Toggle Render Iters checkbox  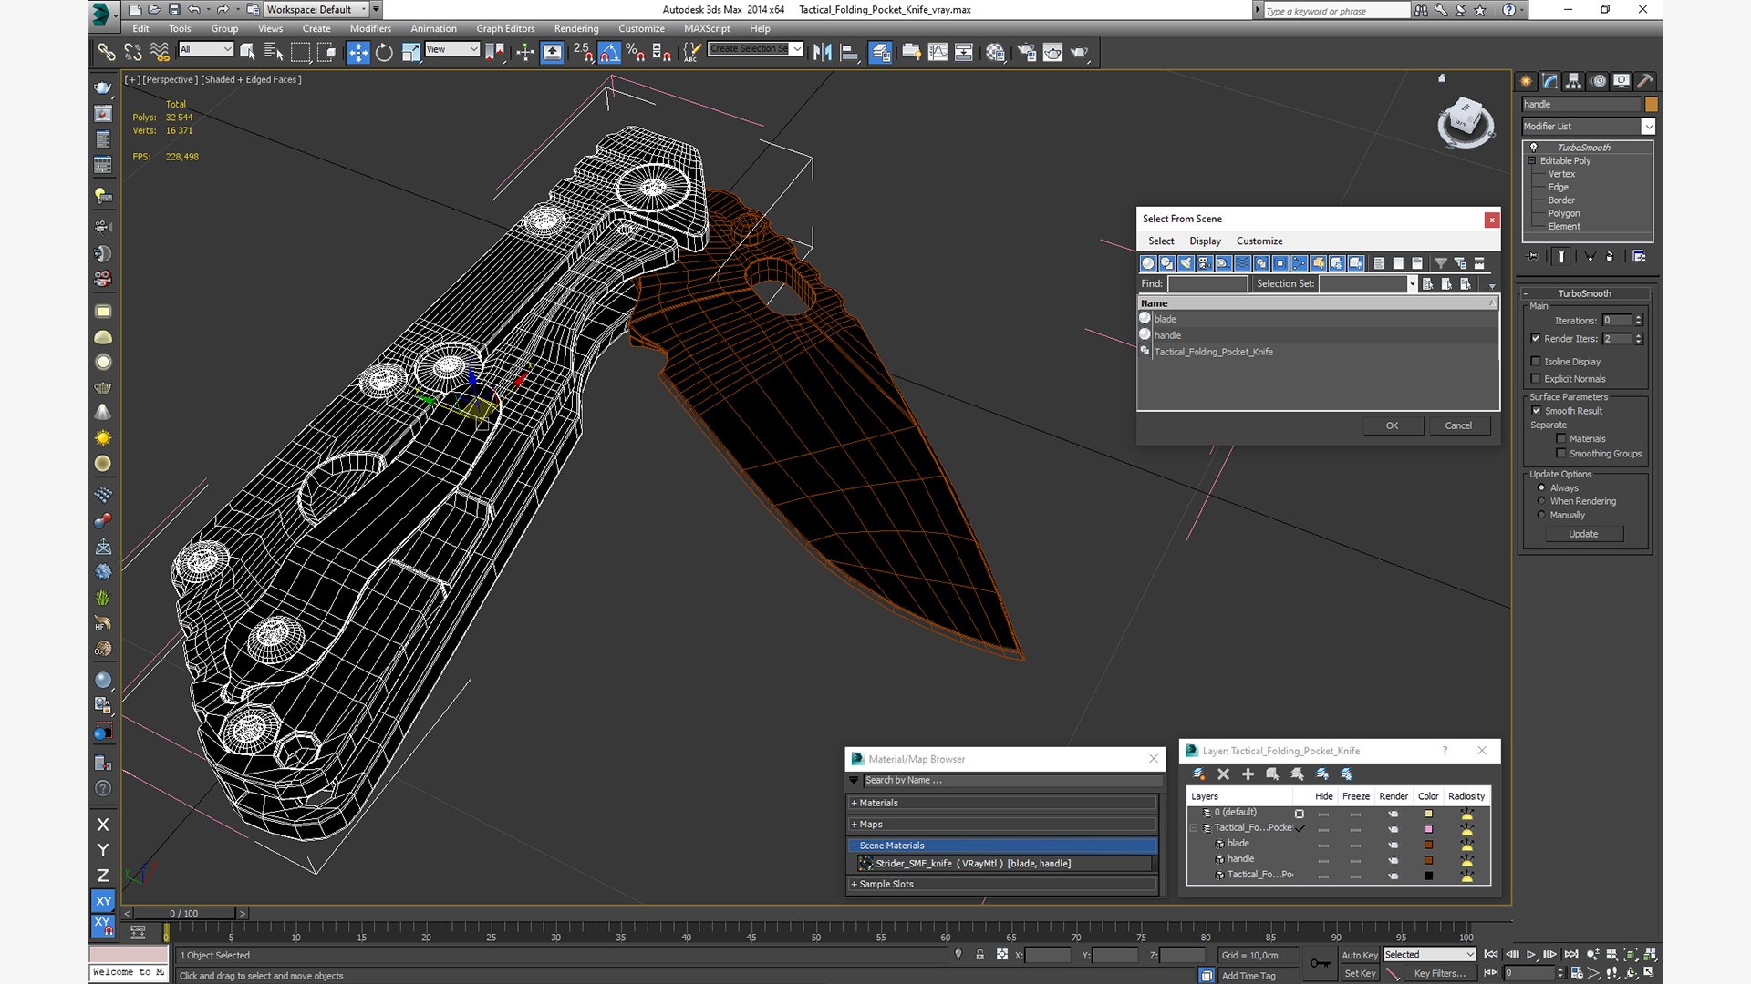1536,339
